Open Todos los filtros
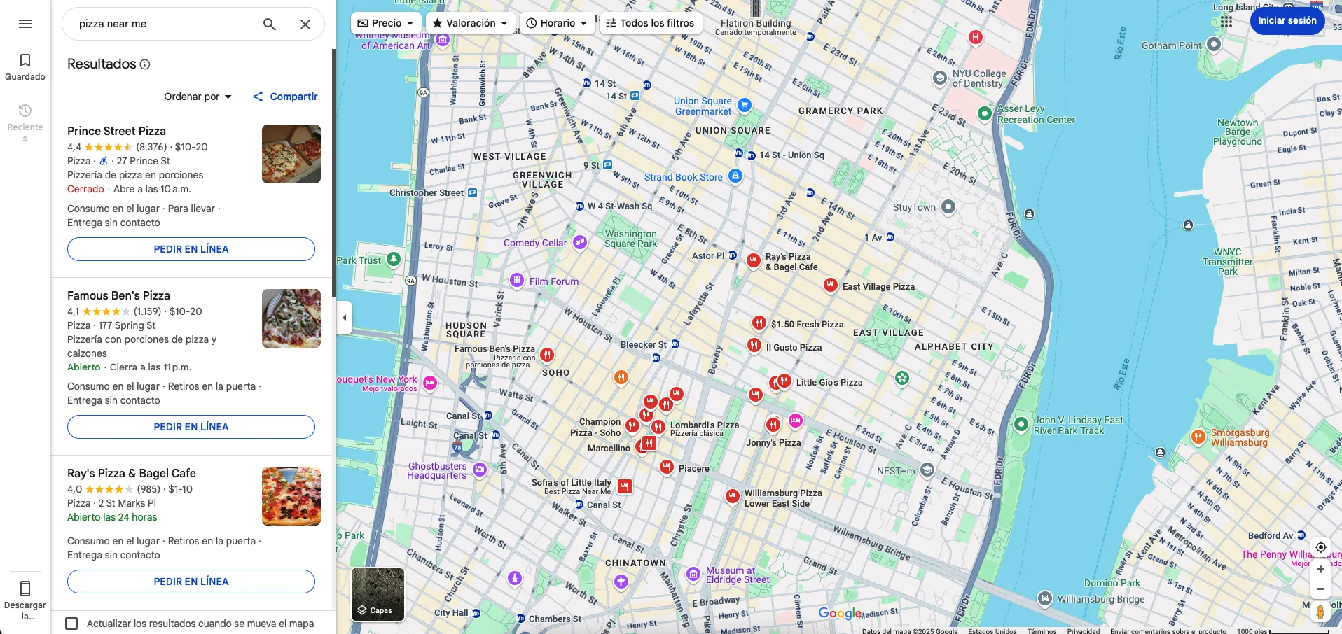1342x634 pixels. tap(650, 23)
